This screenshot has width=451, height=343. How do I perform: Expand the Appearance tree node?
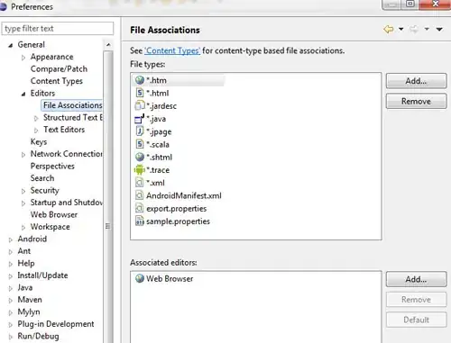23,58
